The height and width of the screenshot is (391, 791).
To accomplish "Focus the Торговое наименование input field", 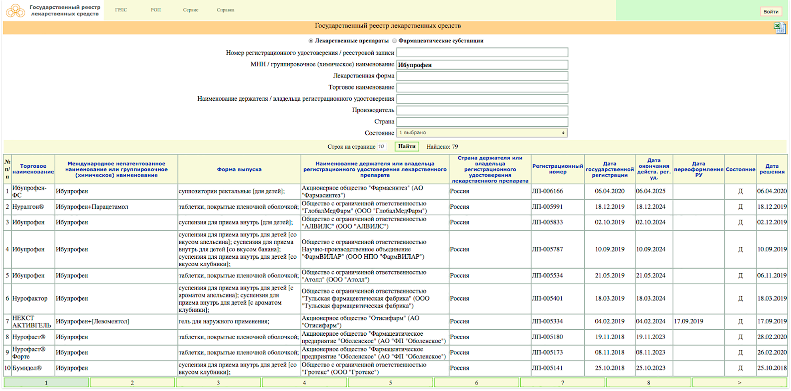I will 482,87.
